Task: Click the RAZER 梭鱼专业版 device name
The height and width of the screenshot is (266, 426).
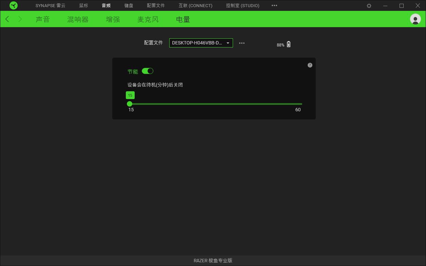Action: click(x=213, y=261)
